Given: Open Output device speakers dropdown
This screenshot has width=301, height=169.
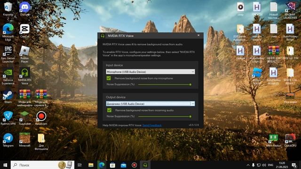Looking at the screenshot, I should [150, 104].
